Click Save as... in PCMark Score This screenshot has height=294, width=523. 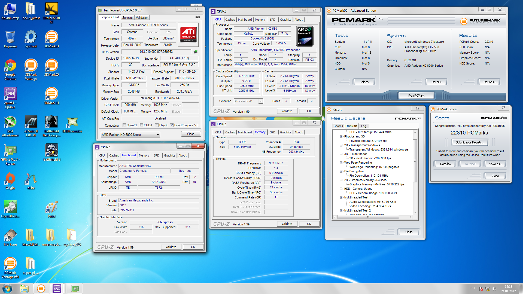coord(495,164)
